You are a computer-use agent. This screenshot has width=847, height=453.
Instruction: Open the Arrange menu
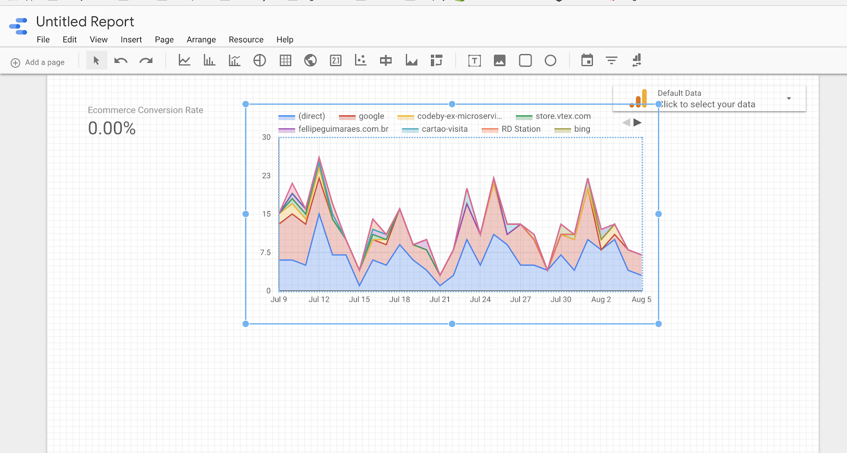[x=201, y=40]
